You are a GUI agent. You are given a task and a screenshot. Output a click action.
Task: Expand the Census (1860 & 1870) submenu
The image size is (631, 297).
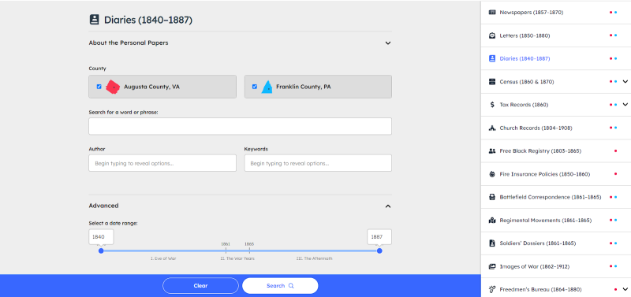(x=625, y=82)
